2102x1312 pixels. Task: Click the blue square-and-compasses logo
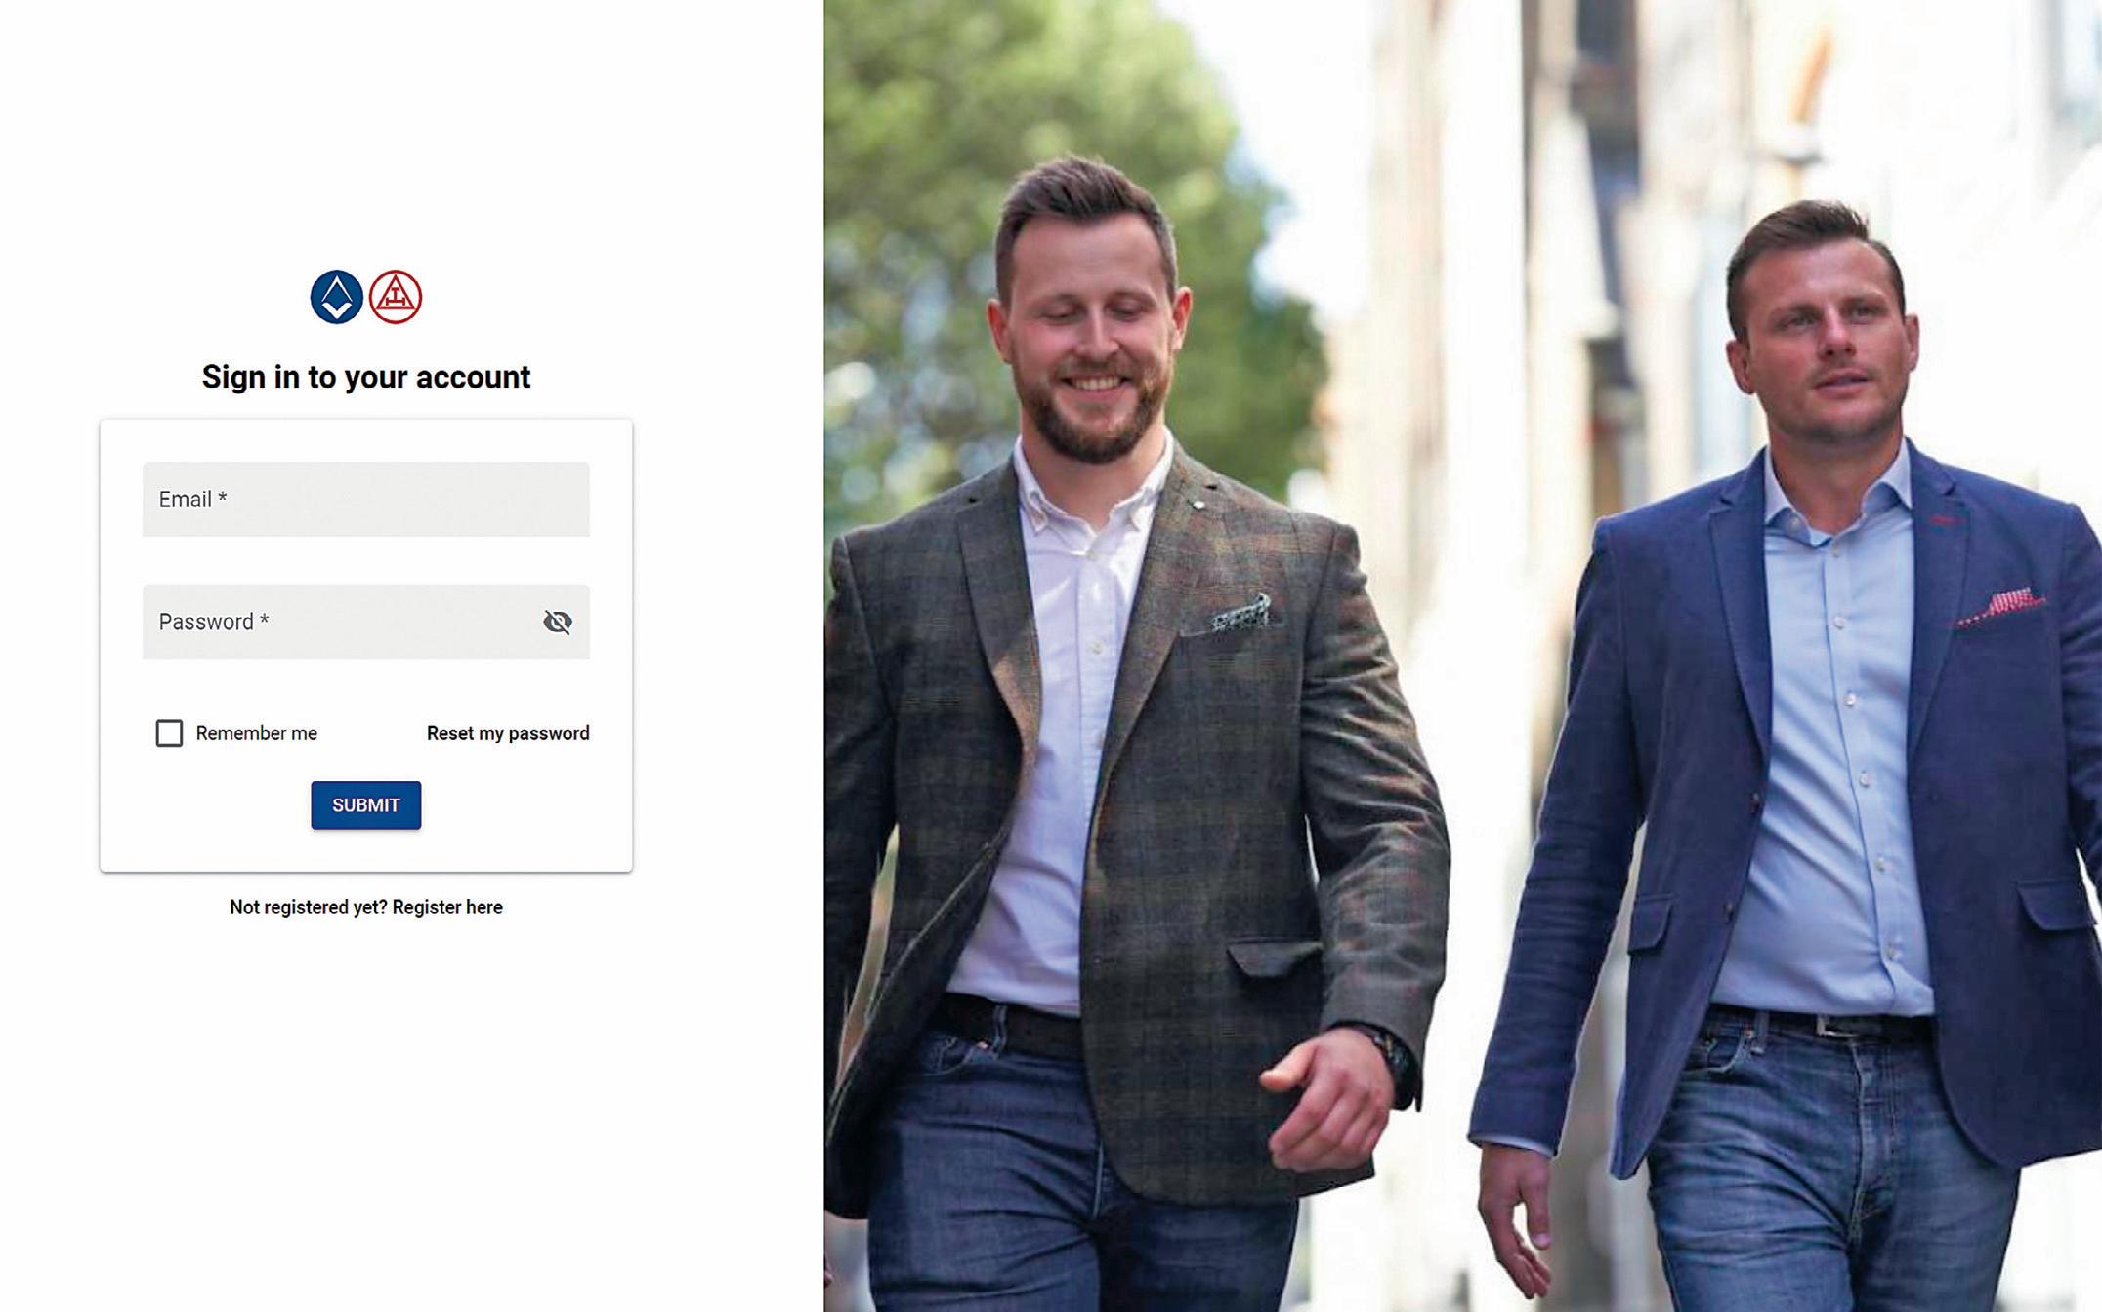coord(337,298)
